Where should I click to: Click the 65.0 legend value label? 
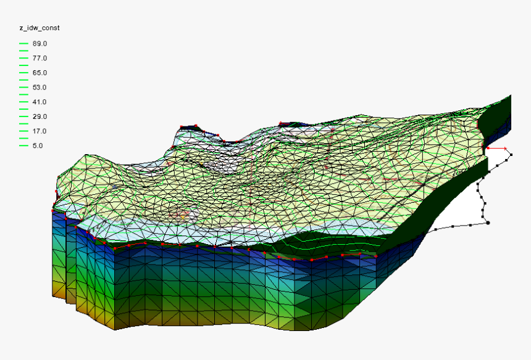40,73
